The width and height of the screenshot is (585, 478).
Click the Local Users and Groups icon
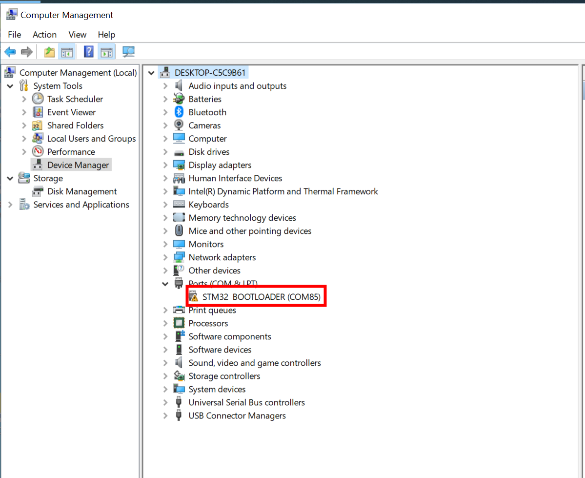click(x=38, y=138)
